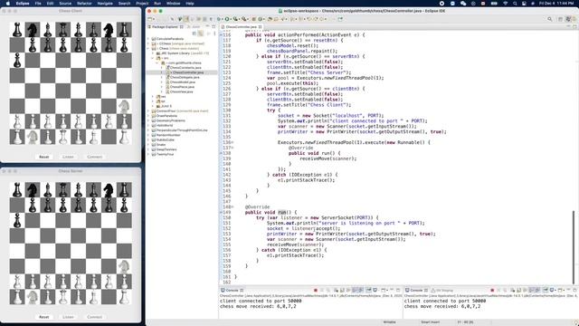The image size is (579, 326).
Task: Close the ChessController.java editor tab
Action: tap(260, 27)
